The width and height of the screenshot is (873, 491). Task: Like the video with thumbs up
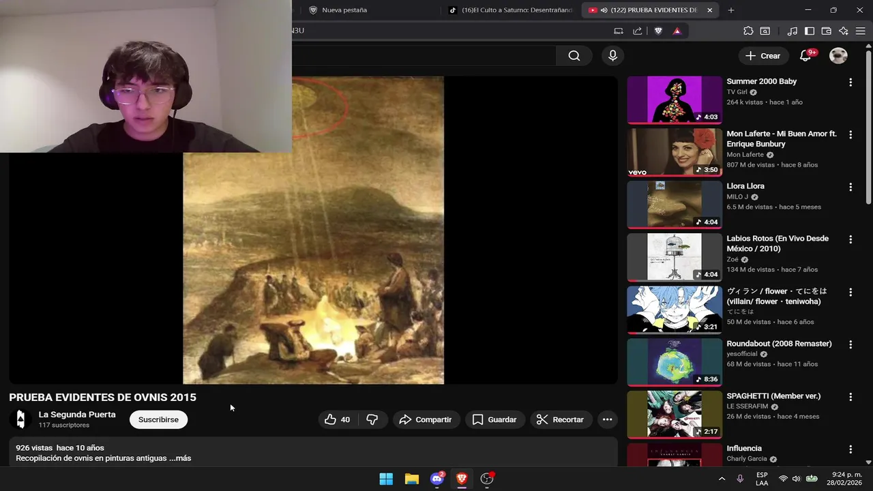tap(338, 419)
